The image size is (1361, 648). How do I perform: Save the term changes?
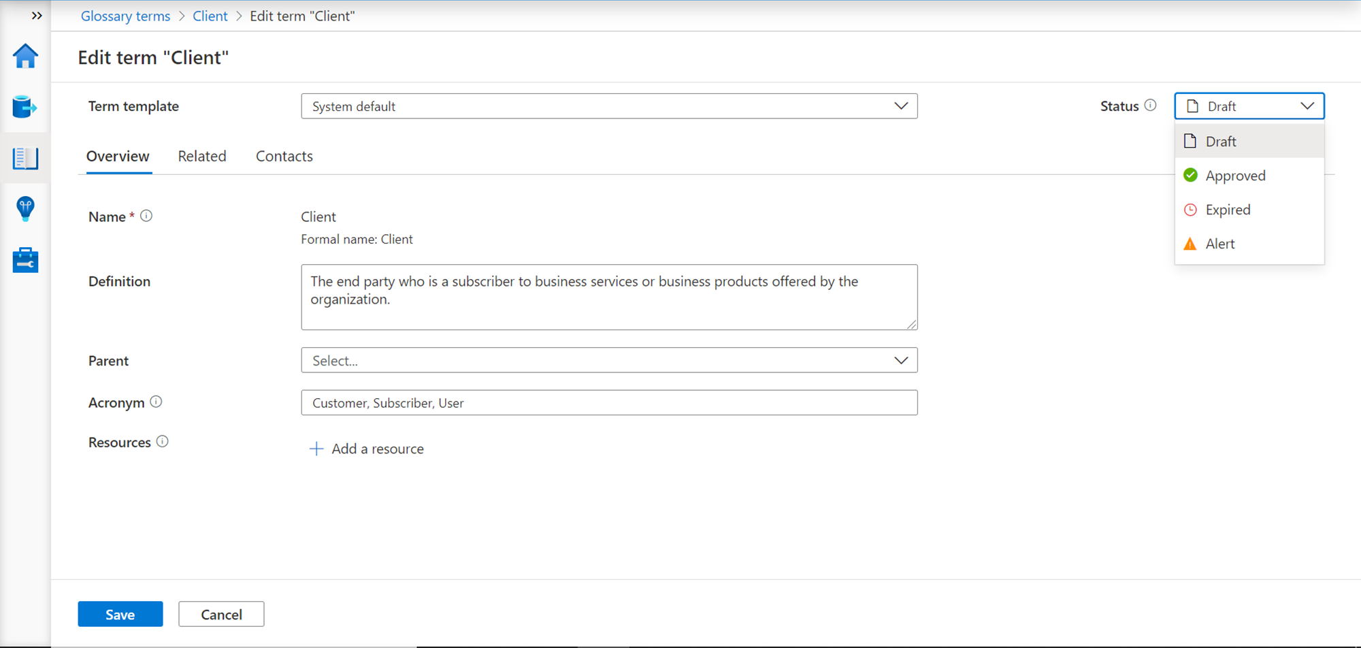coord(120,614)
